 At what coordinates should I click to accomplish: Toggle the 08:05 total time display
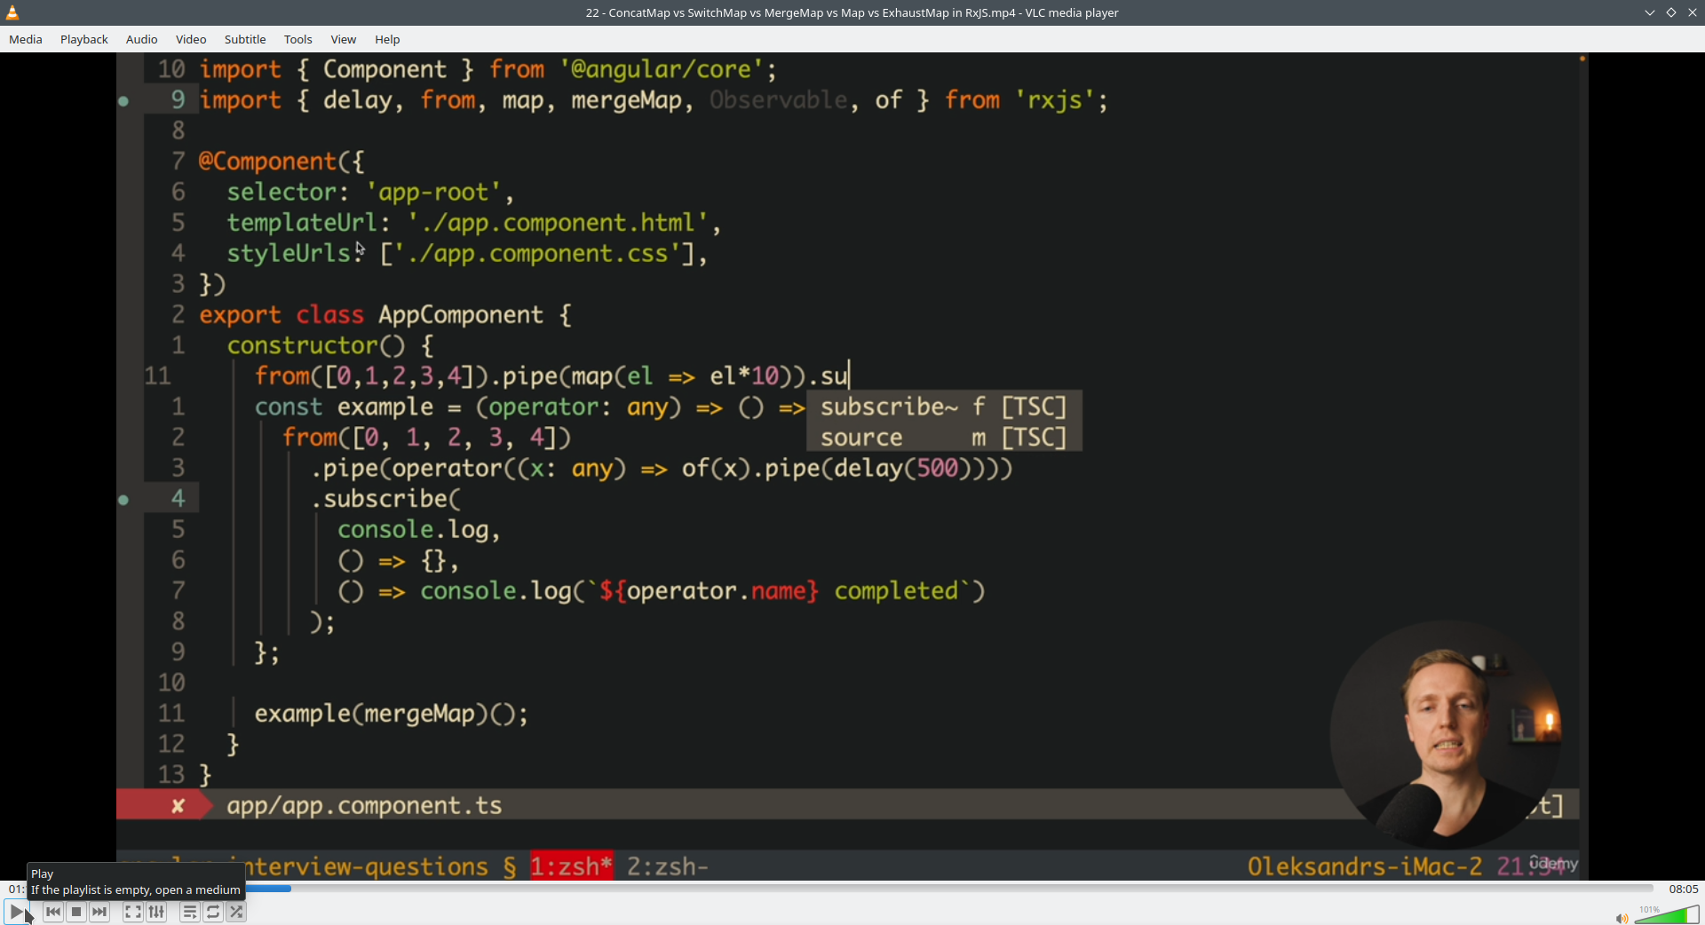[1683, 889]
